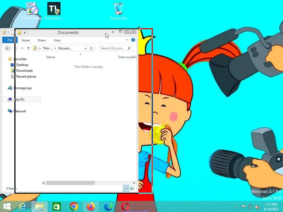Open the TLauncher desktop shortcut
Screen dimensions: 283x212
tap(54, 11)
